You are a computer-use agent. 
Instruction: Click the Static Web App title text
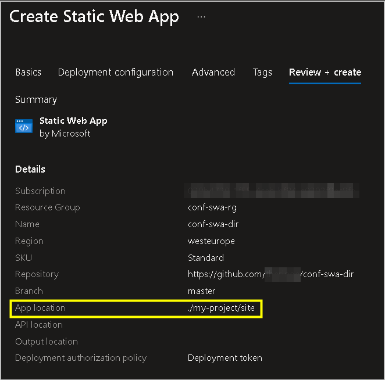tap(73, 121)
